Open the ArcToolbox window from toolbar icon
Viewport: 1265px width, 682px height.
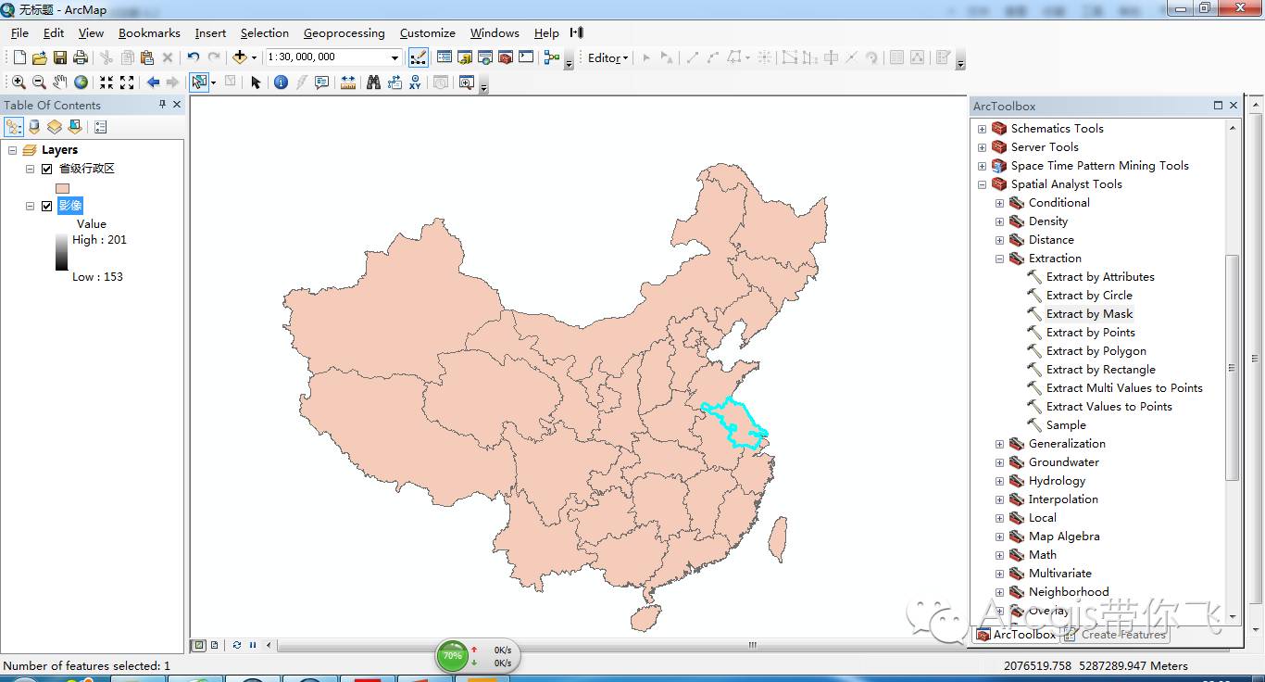coord(506,57)
